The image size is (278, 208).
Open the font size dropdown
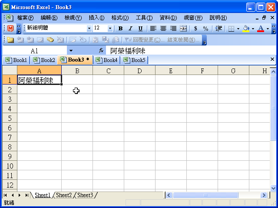pyautogui.click(x=110, y=28)
